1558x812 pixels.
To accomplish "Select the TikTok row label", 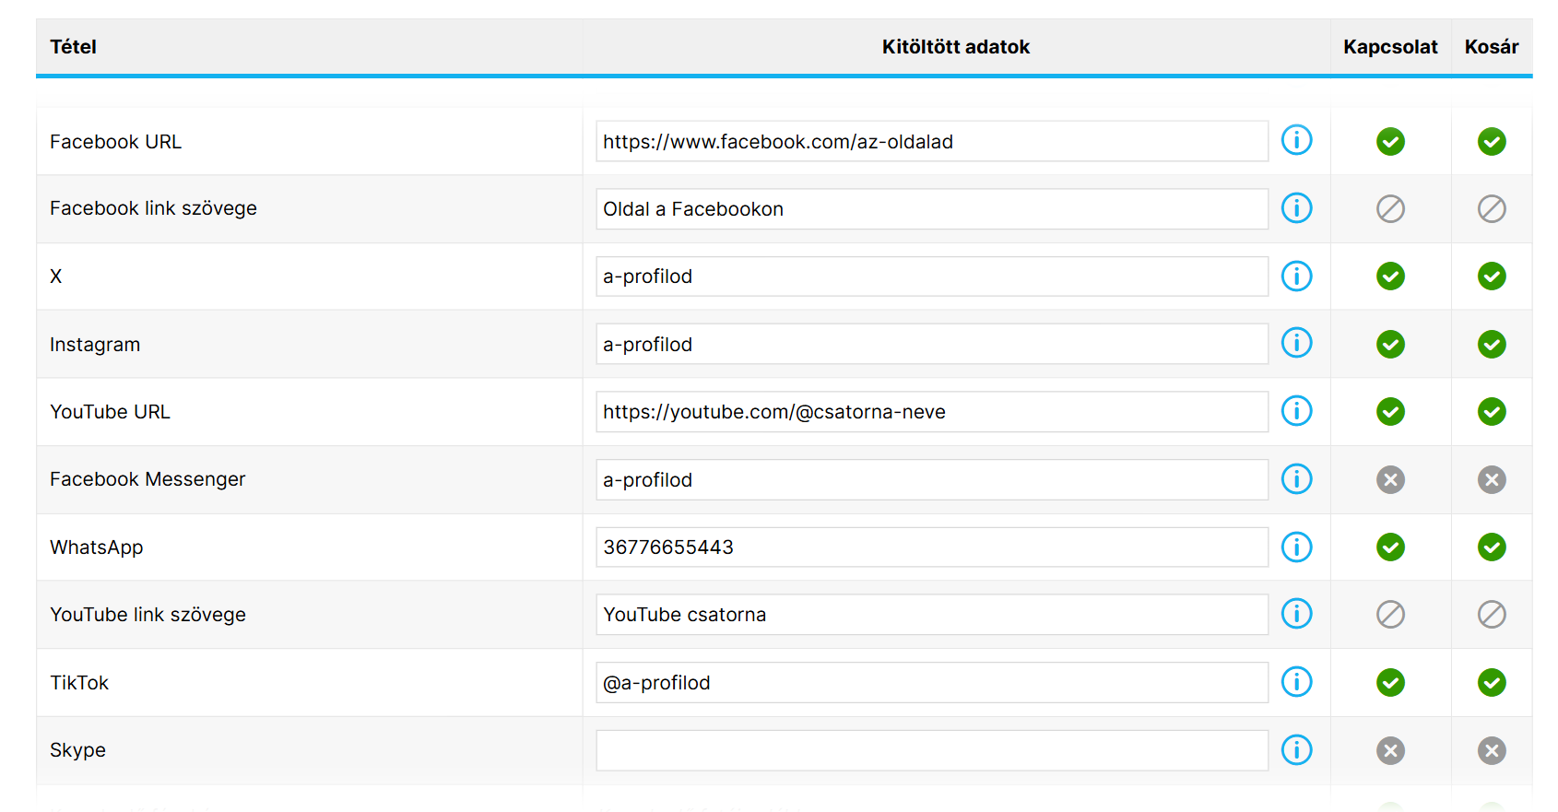I will [x=79, y=683].
